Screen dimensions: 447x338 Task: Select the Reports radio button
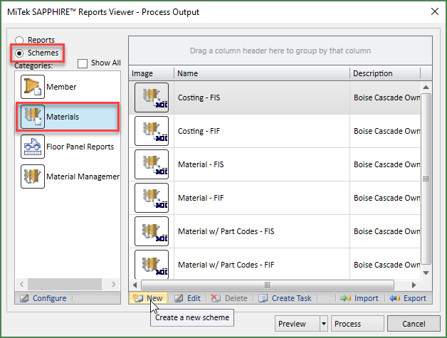click(x=19, y=40)
